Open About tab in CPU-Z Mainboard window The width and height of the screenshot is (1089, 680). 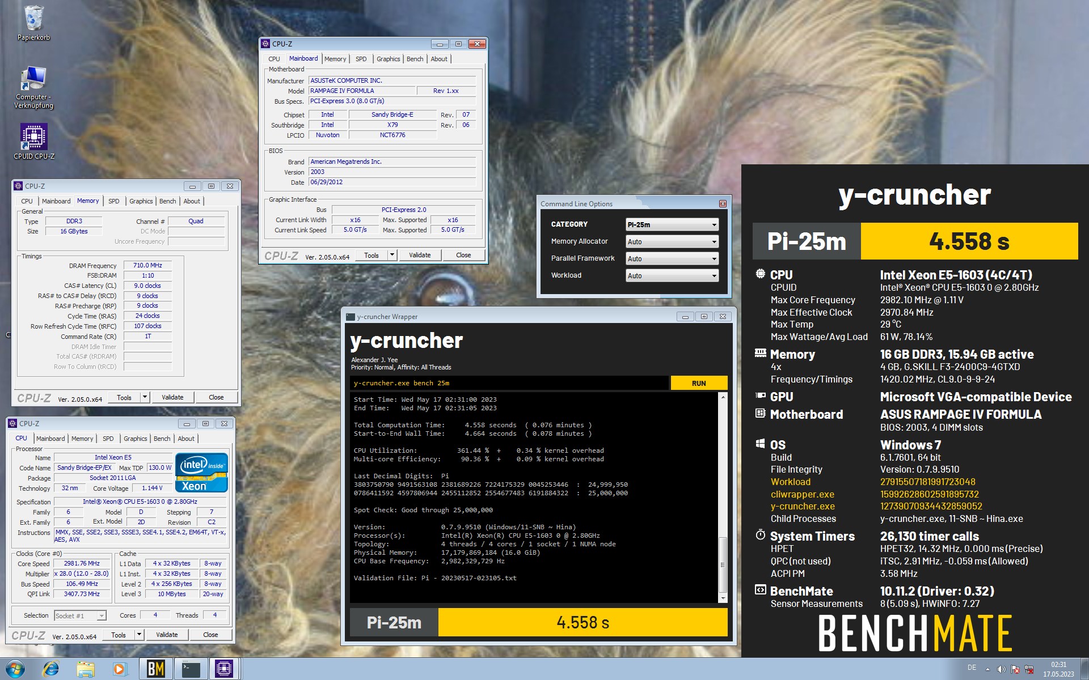click(x=439, y=59)
